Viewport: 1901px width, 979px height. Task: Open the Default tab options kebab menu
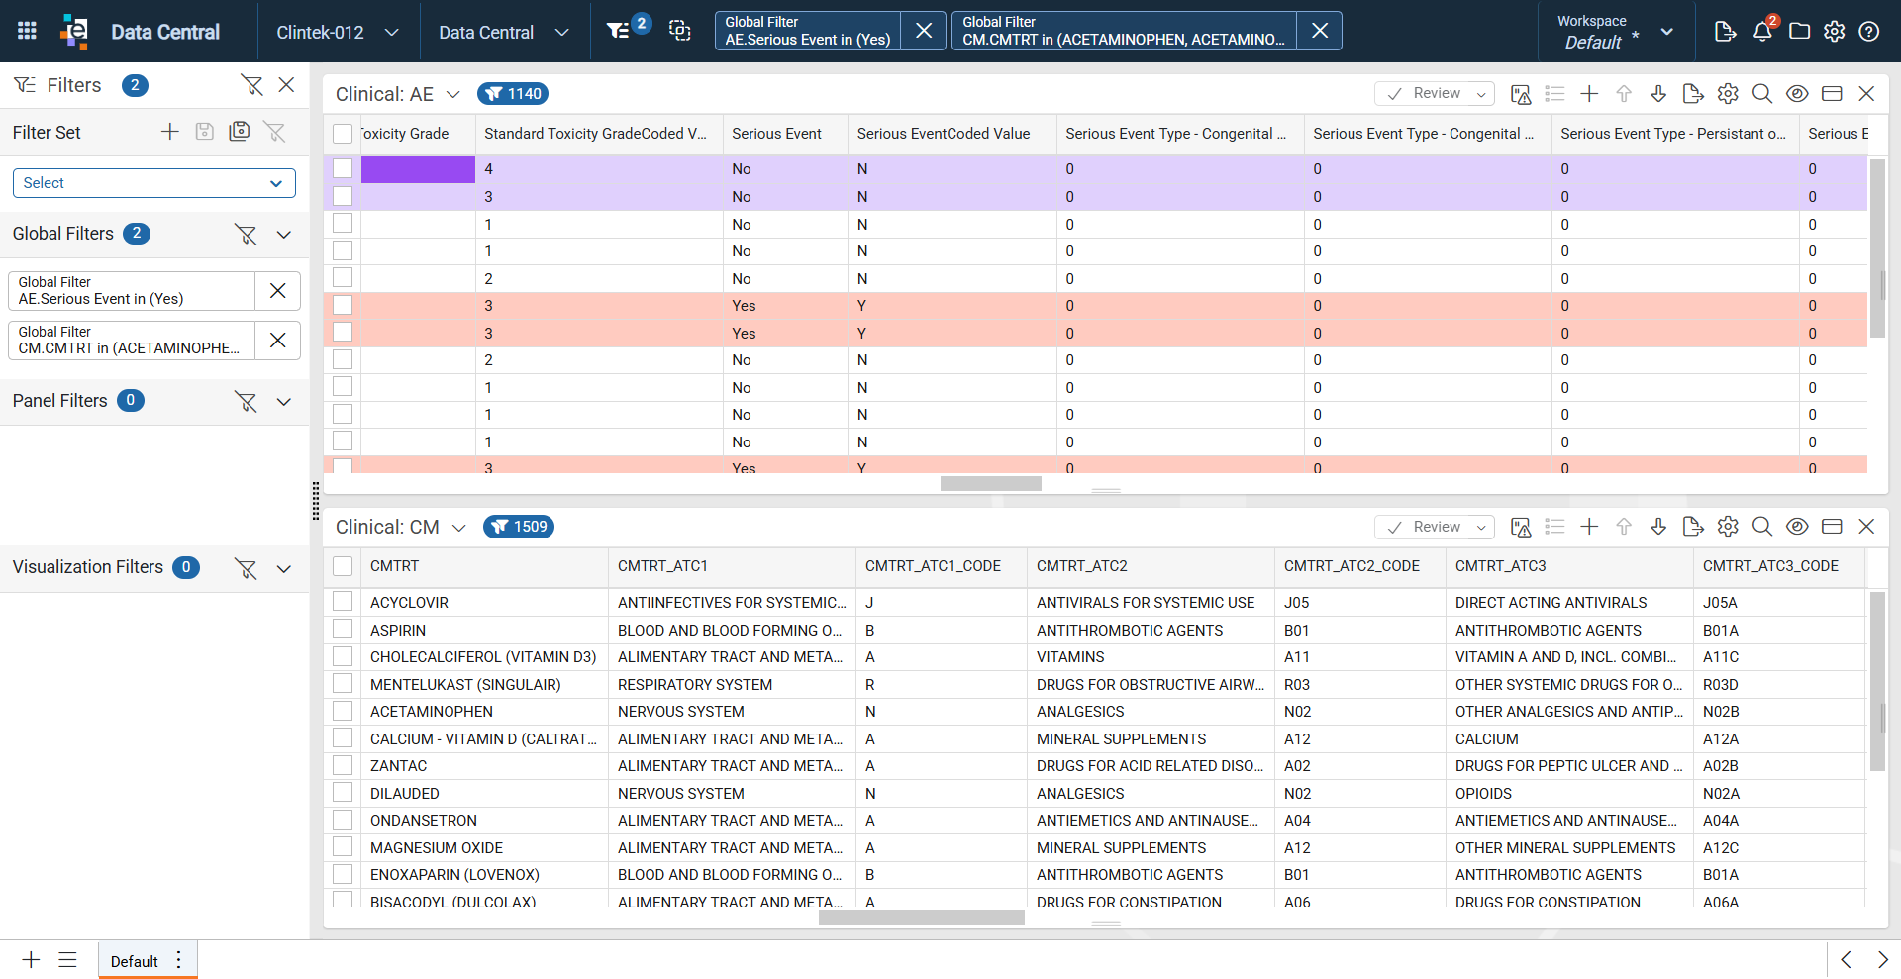coord(179,960)
